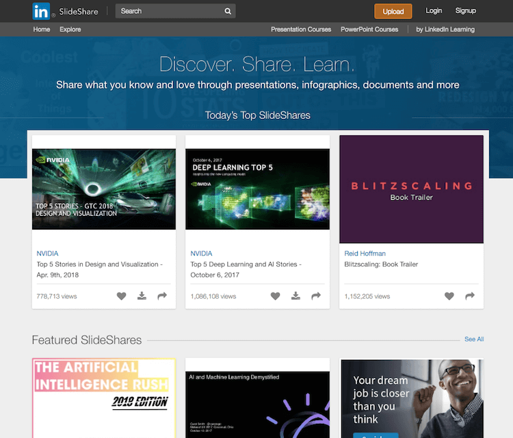Open PowerPoint Courses link

[x=369, y=29]
